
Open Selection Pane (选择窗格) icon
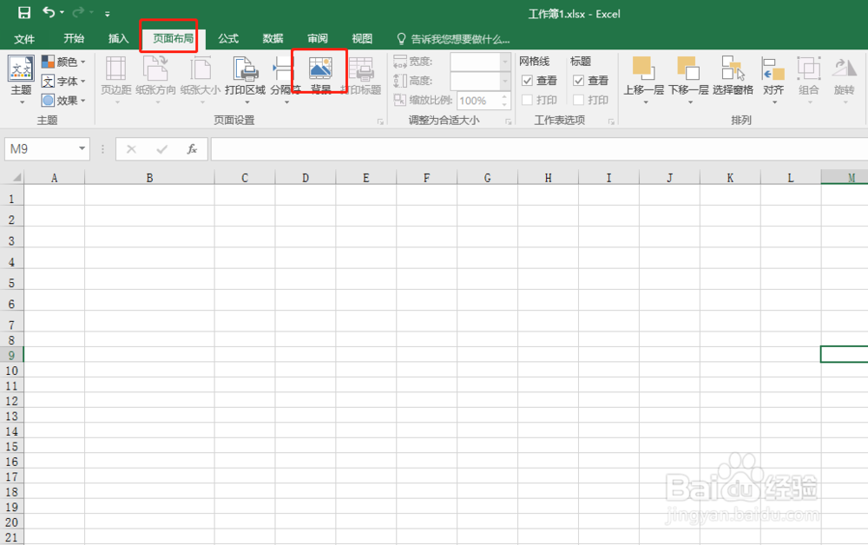[x=733, y=68]
